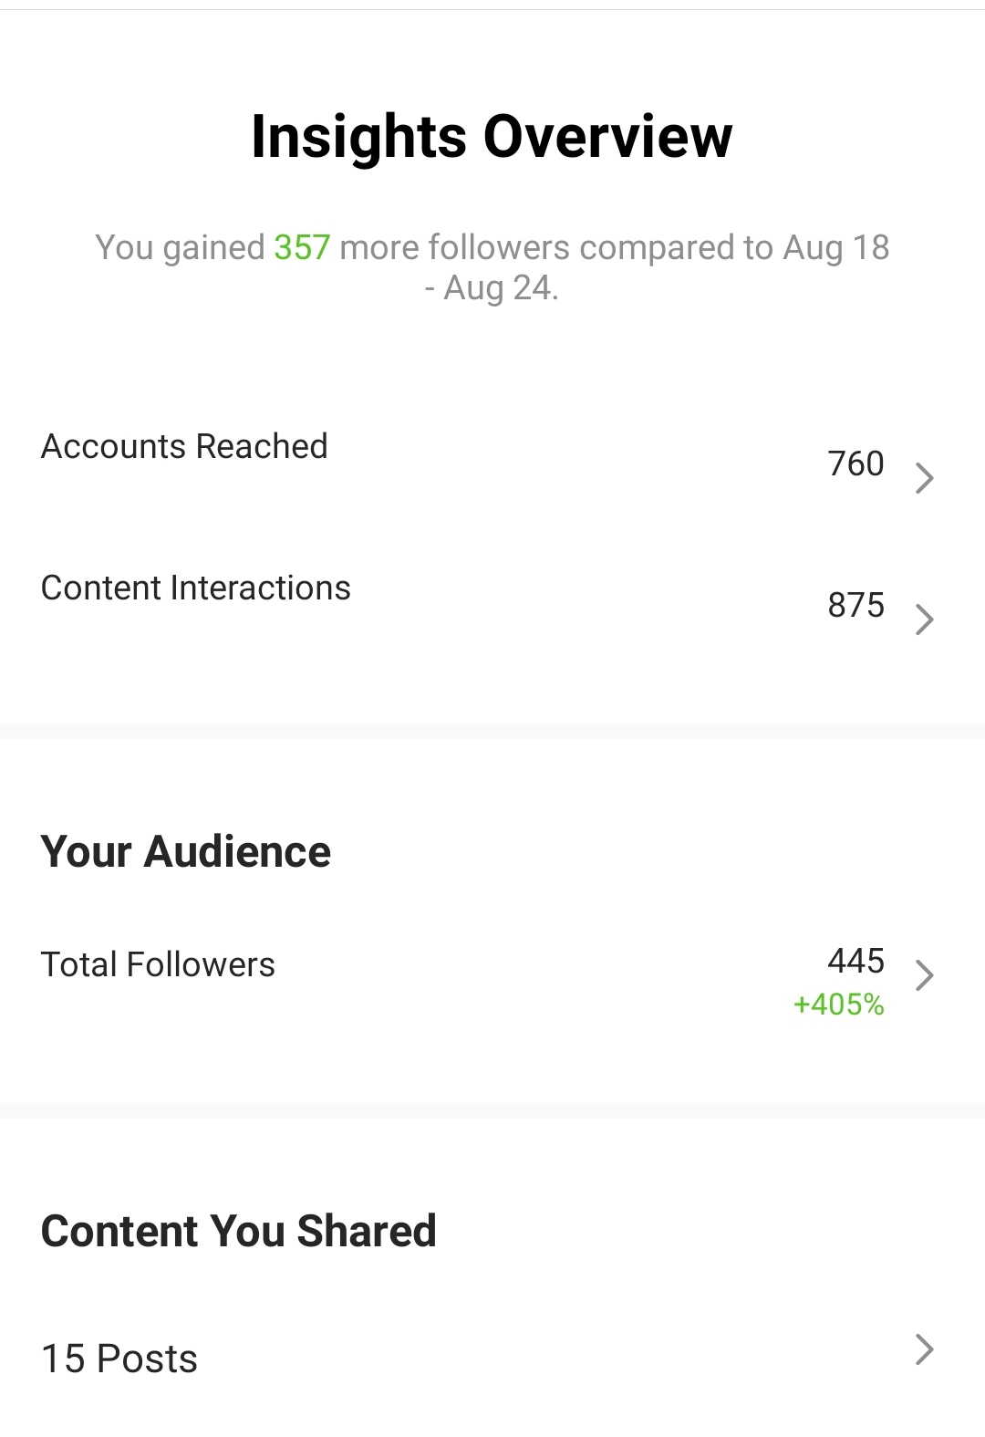The width and height of the screenshot is (985, 1437).
Task: Tap the Total Followers chevron arrow
Action: (925, 975)
